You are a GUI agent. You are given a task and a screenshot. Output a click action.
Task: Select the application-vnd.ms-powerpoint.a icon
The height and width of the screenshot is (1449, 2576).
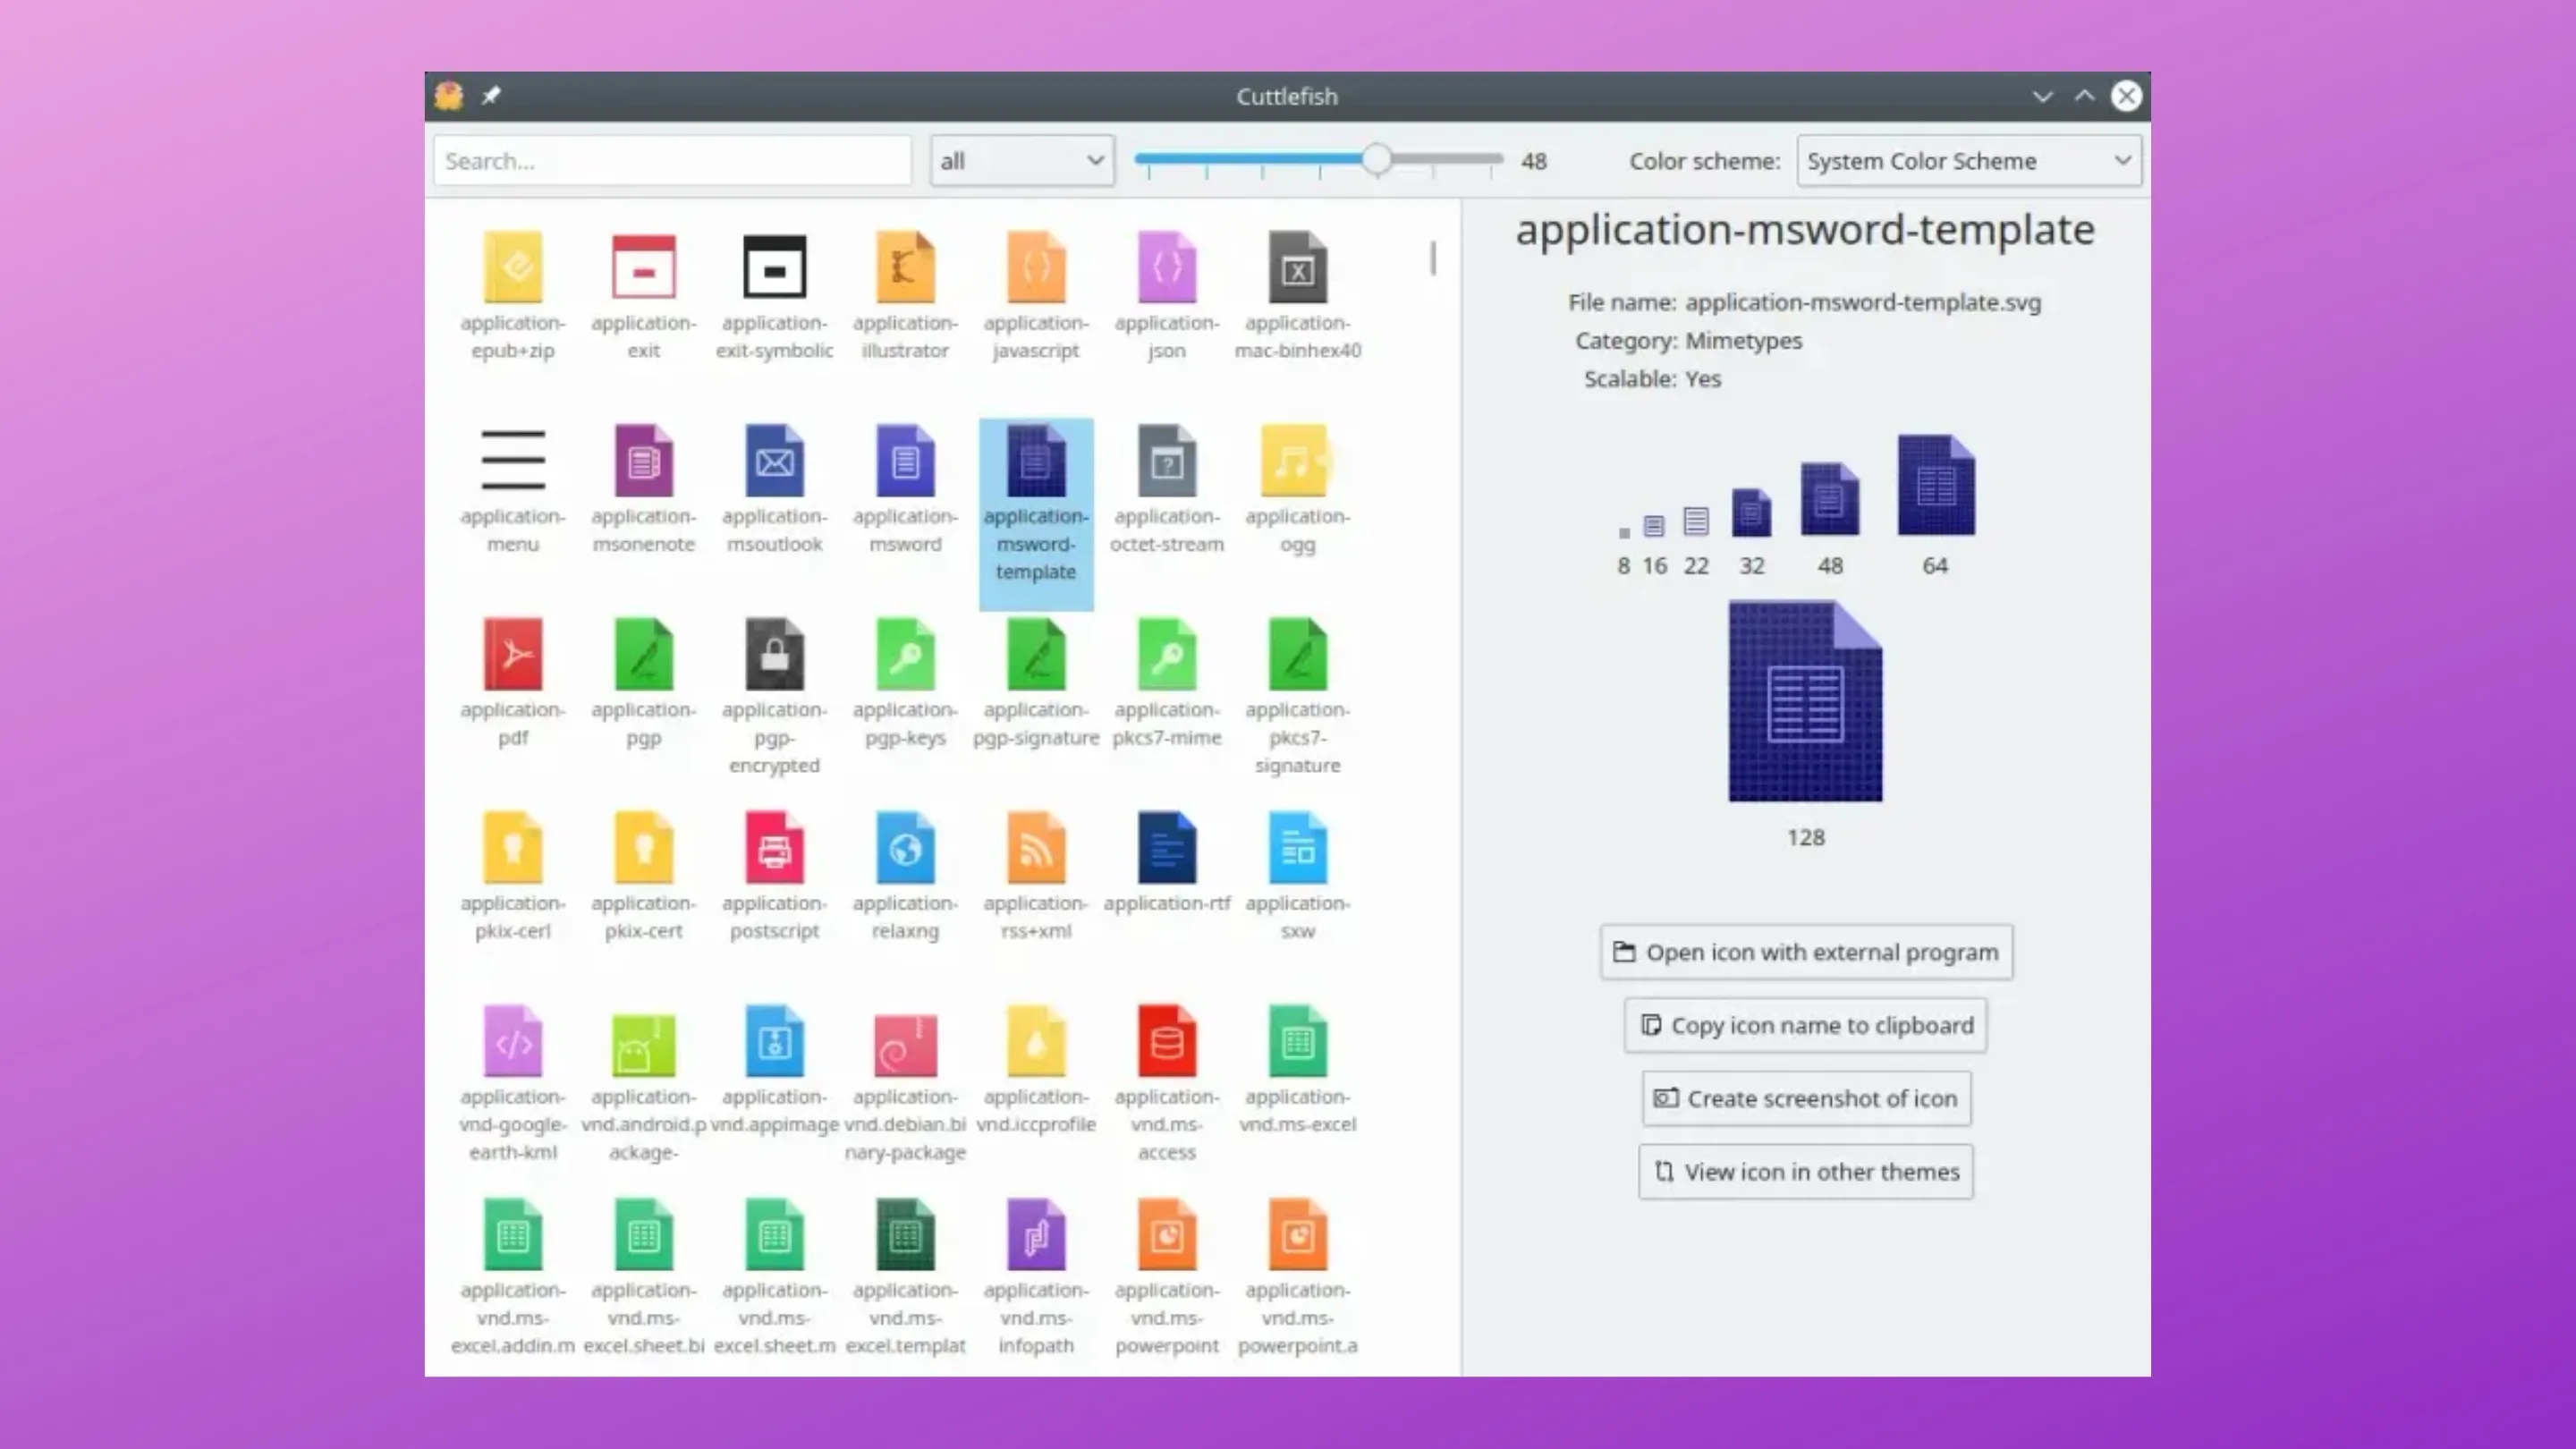pos(1298,1234)
